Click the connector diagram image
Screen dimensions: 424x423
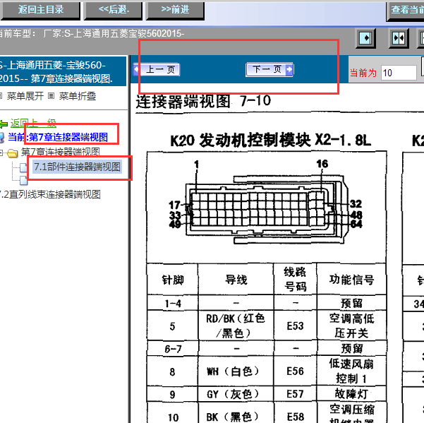[x=266, y=207]
